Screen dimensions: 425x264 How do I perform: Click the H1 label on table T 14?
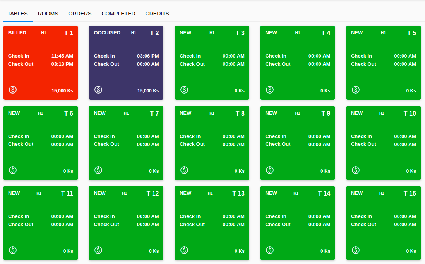click(296, 193)
